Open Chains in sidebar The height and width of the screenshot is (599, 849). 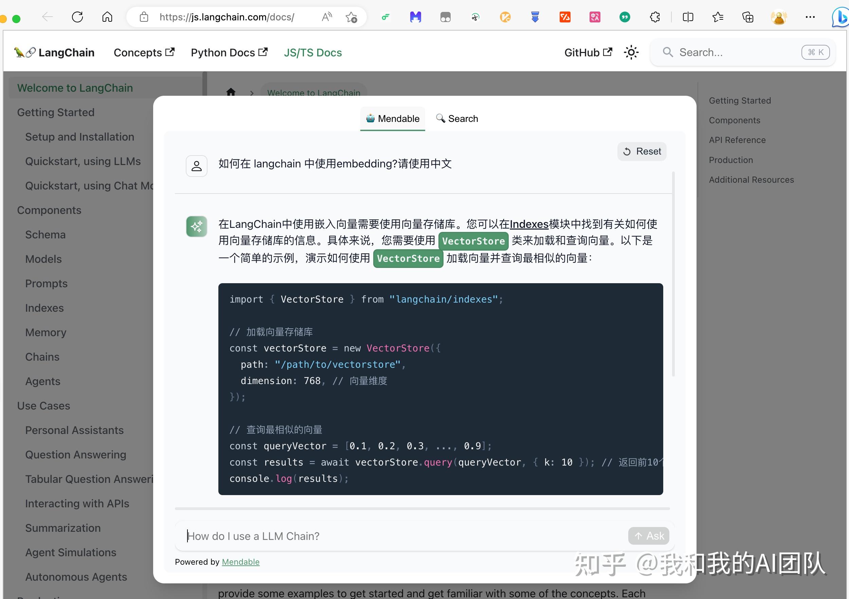click(42, 357)
